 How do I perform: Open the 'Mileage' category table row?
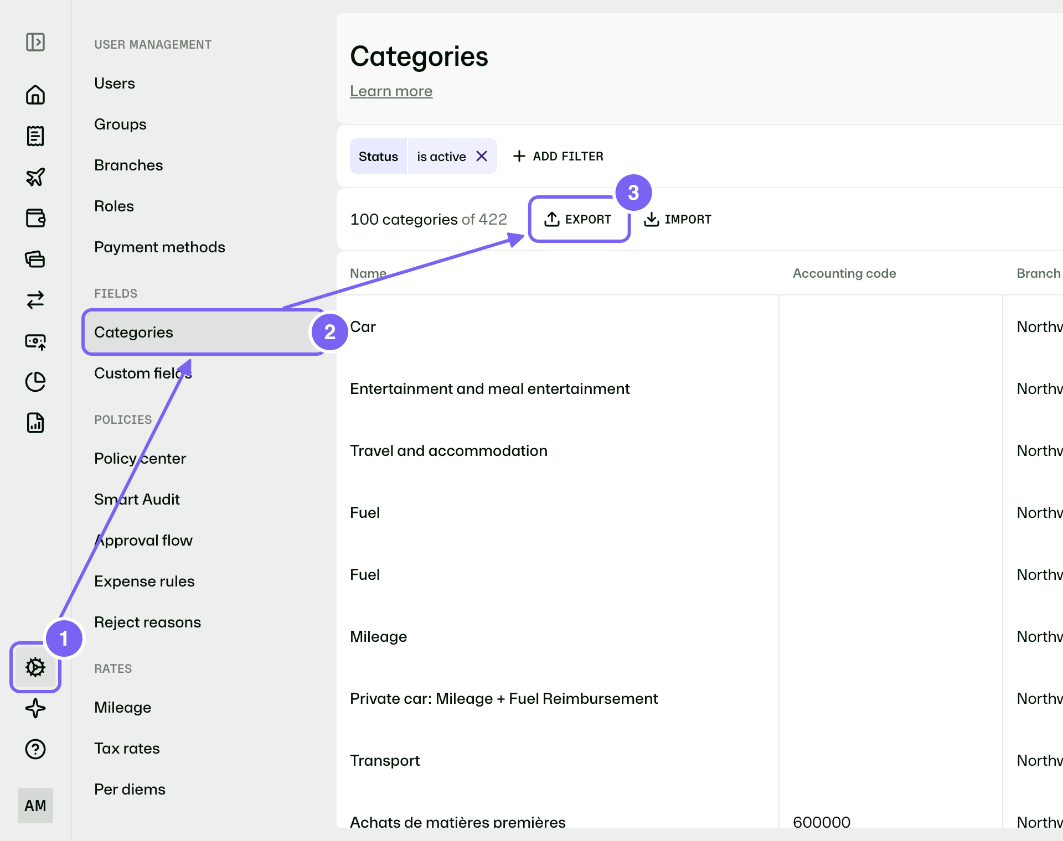(700, 636)
